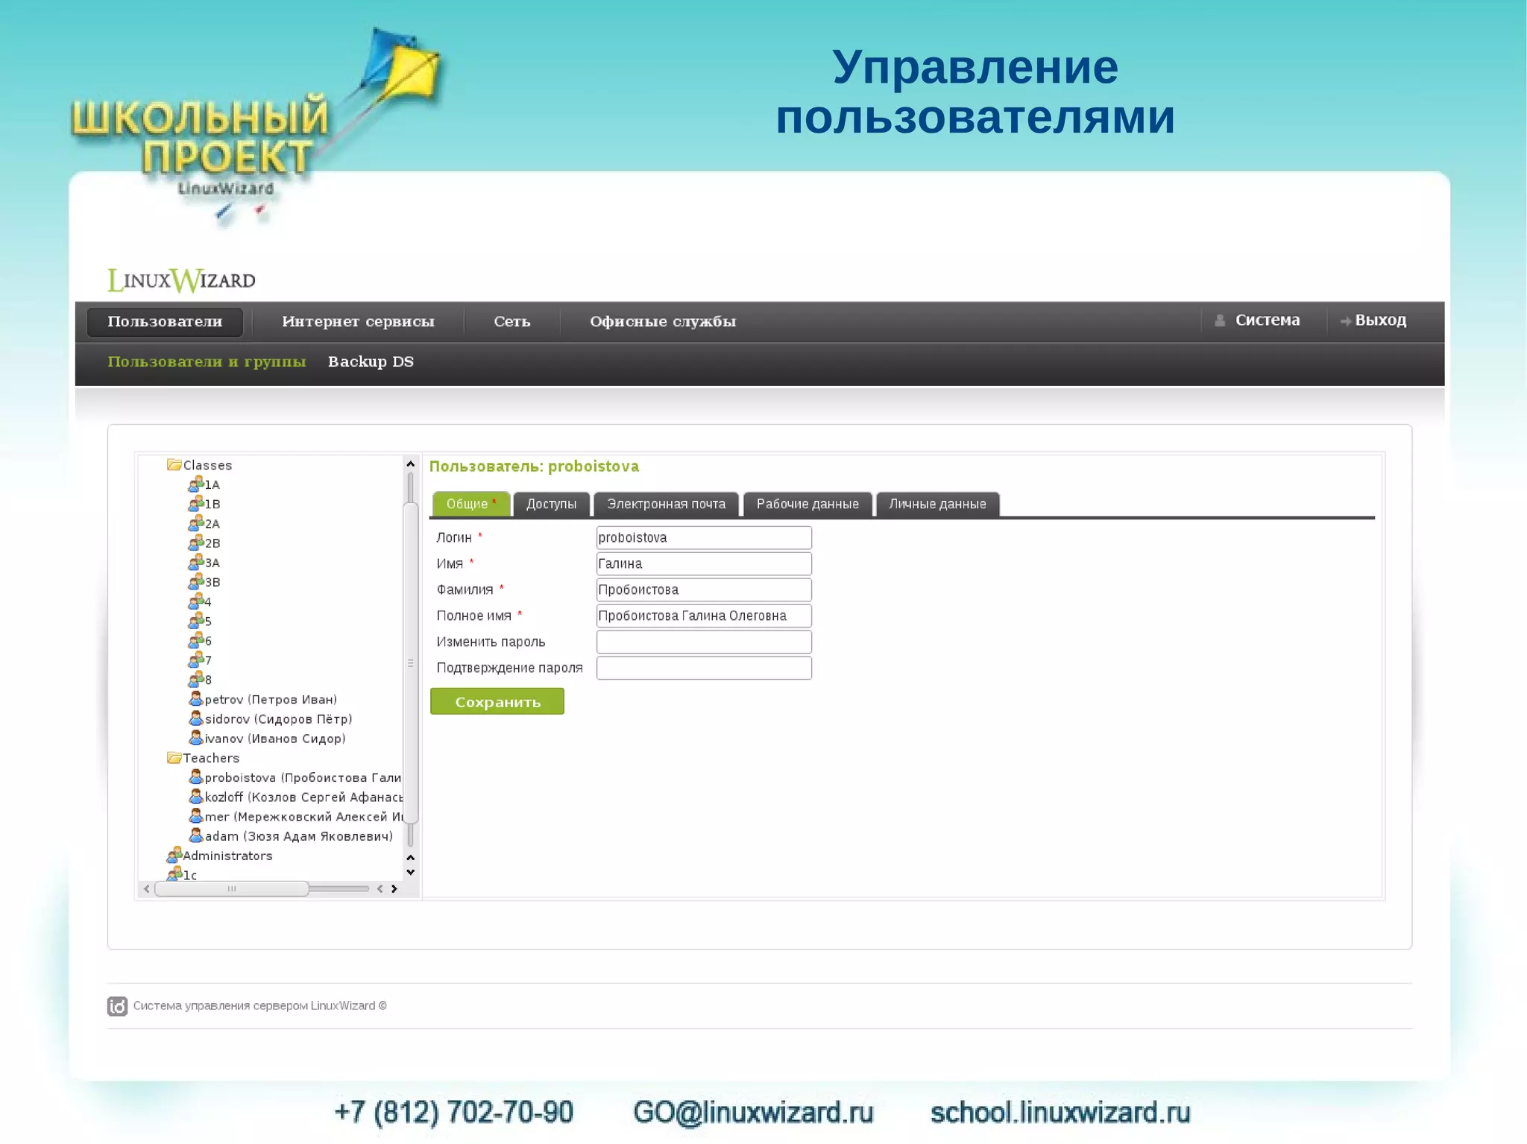Viewport: 1527px width, 1144px height.
Task: Select group icon for class 8
Action: (x=196, y=680)
